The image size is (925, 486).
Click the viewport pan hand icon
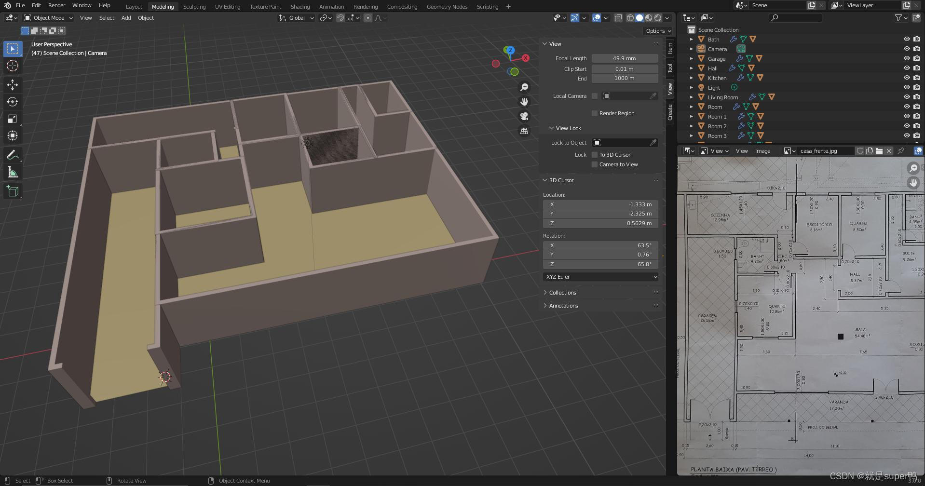pos(524,102)
